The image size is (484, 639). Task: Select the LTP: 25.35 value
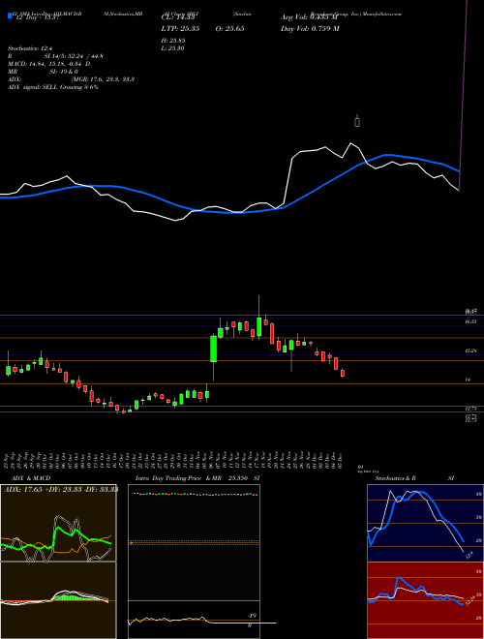pyautogui.click(x=180, y=28)
